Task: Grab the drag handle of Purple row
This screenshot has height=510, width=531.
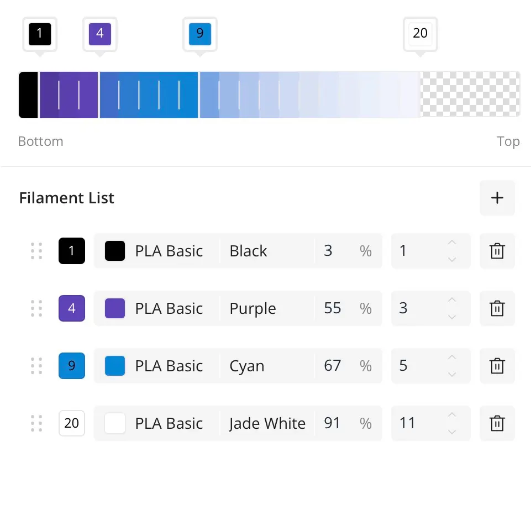Action: click(x=36, y=308)
